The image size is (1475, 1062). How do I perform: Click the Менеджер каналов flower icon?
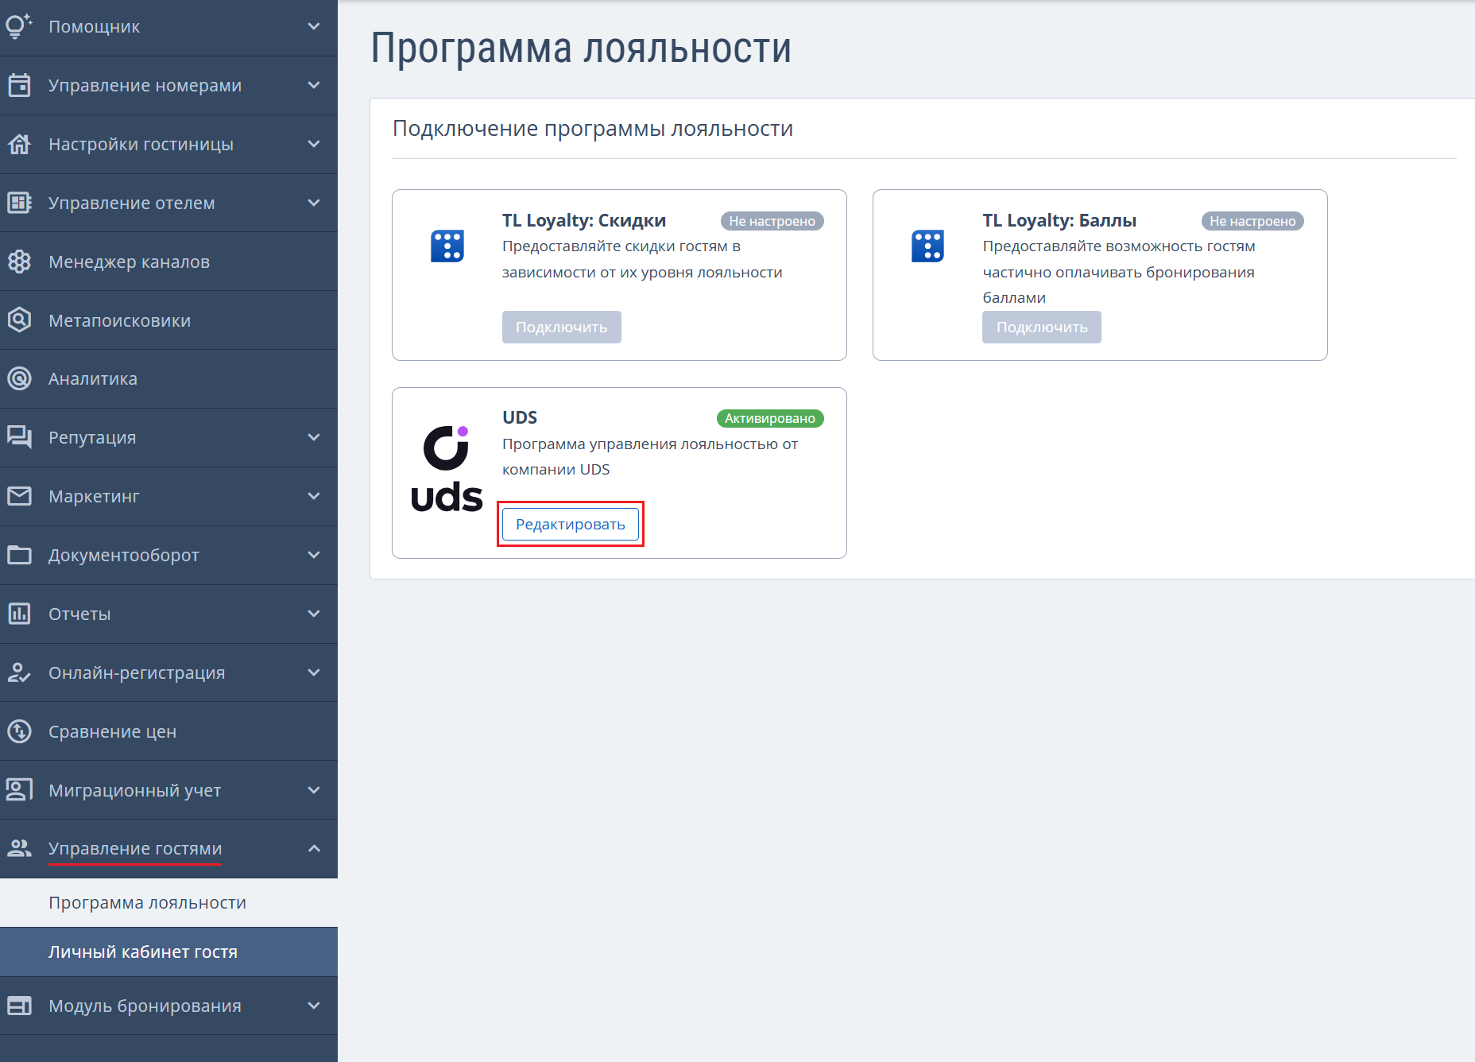(19, 262)
